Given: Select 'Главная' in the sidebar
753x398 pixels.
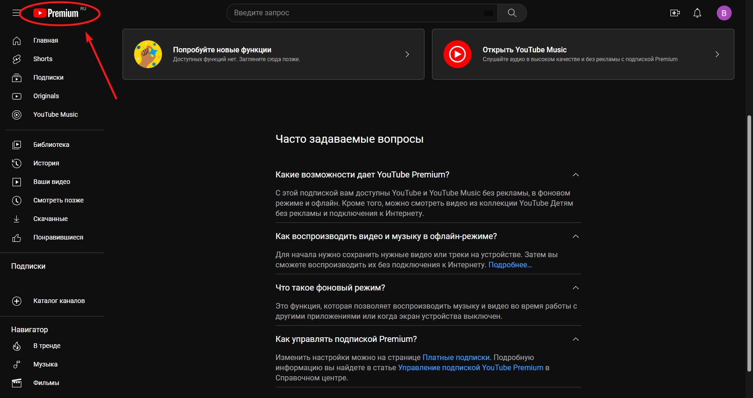Looking at the screenshot, I should [x=45, y=40].
